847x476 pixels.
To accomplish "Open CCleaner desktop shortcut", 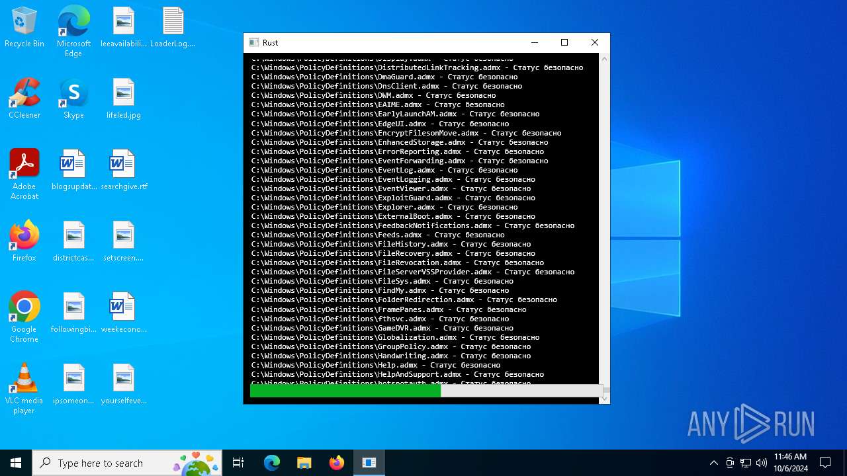I will (x=24, y=99).
